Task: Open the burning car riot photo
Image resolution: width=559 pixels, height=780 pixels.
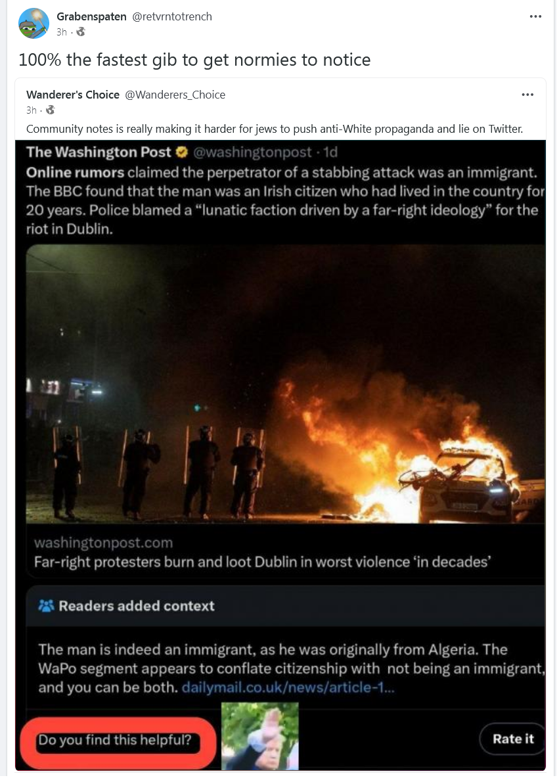Action: click(286, 384)
